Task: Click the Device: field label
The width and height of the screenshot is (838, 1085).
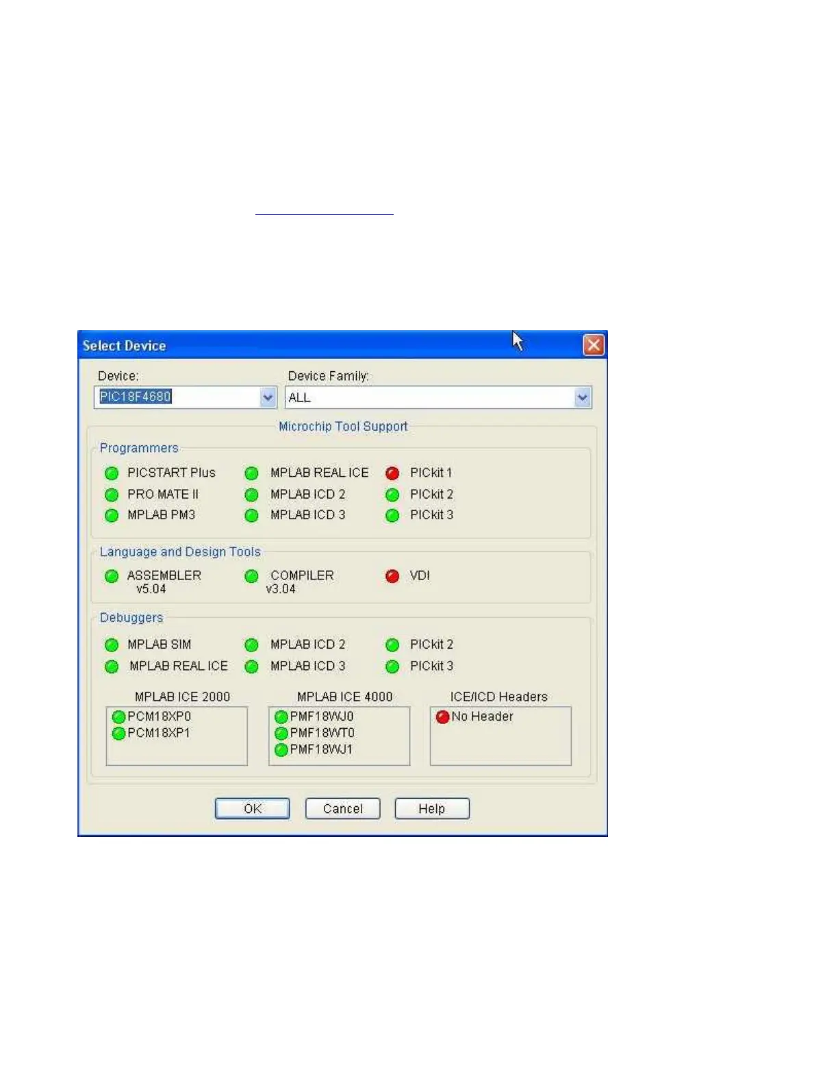Action: point(118,376)
